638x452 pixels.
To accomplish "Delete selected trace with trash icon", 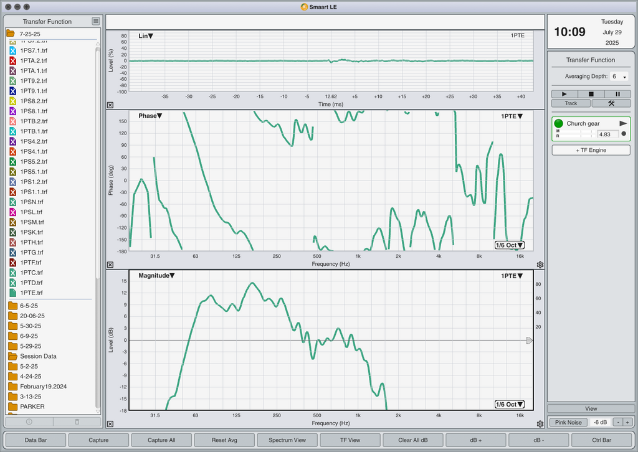I will [77, 421].
